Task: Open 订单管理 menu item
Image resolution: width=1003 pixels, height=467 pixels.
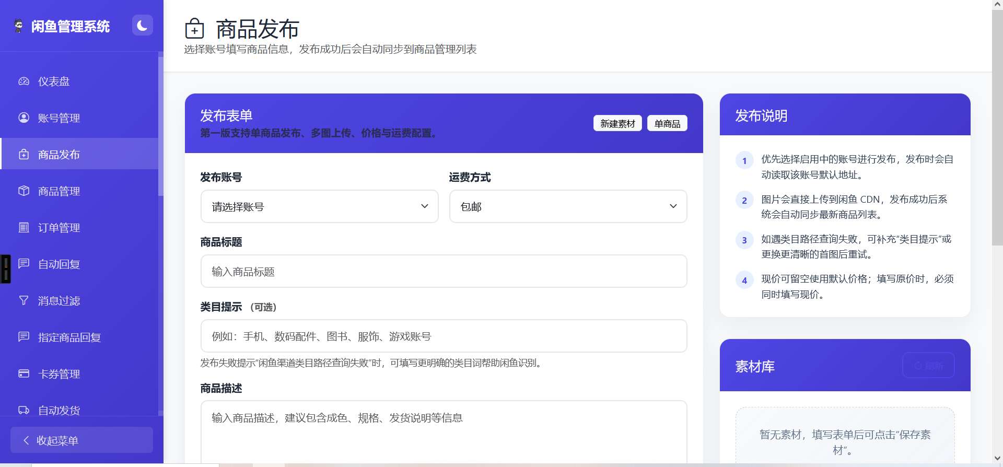Action: coord(79,227)
